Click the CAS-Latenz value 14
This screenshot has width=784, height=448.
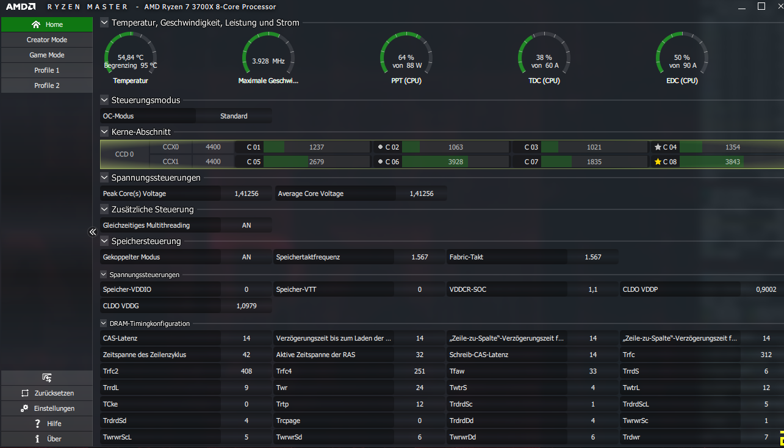pyautogui.click(x=246, y=338)
